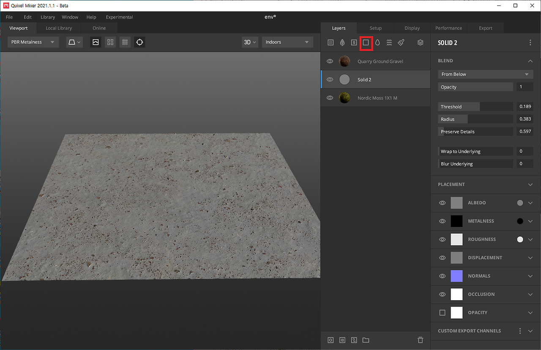Open the Experimental menu
Viewport: 541px width, 350px height.
pos(119,17)
